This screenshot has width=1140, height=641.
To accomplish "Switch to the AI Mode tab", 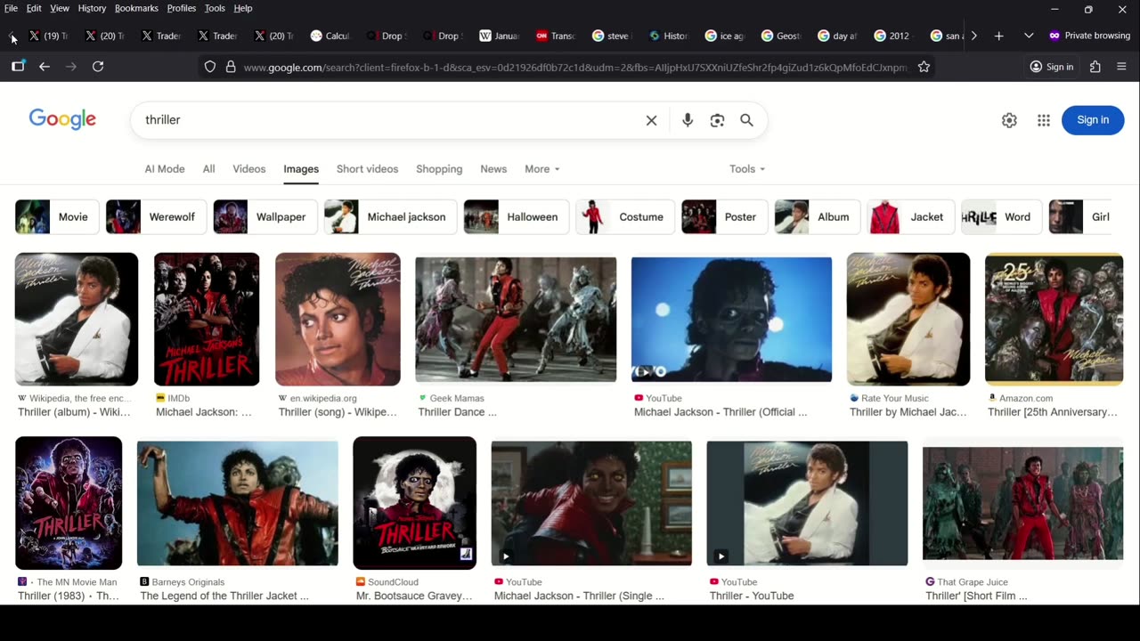I will (x=165, y=169).
